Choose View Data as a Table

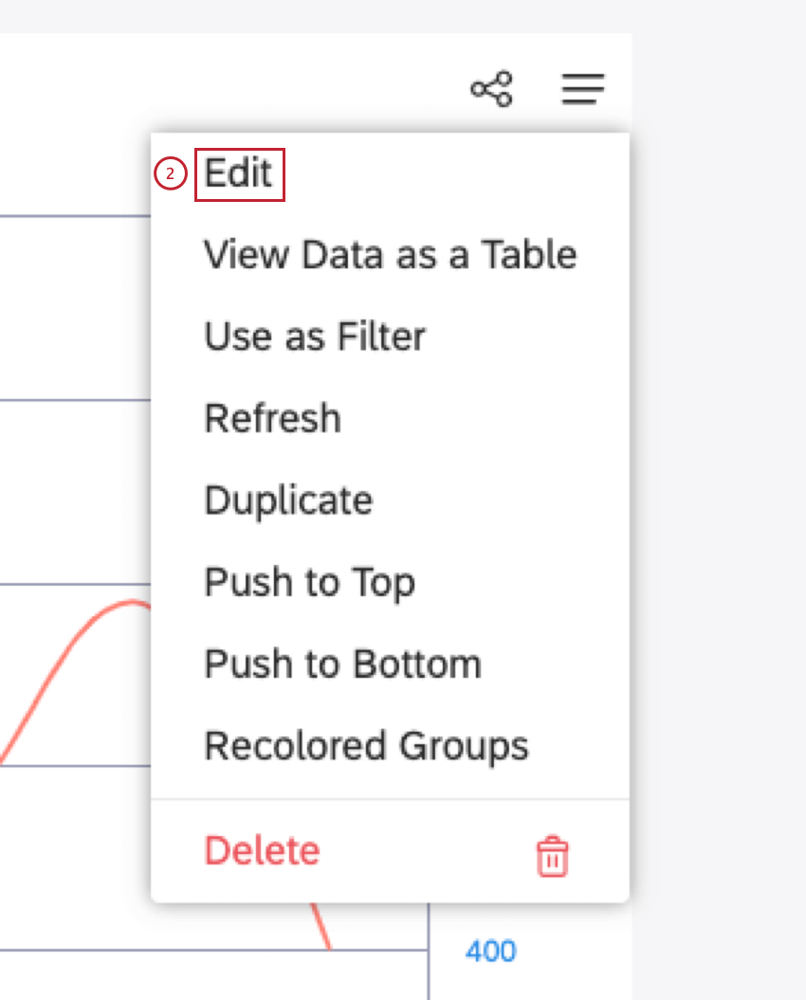point(389,254)
